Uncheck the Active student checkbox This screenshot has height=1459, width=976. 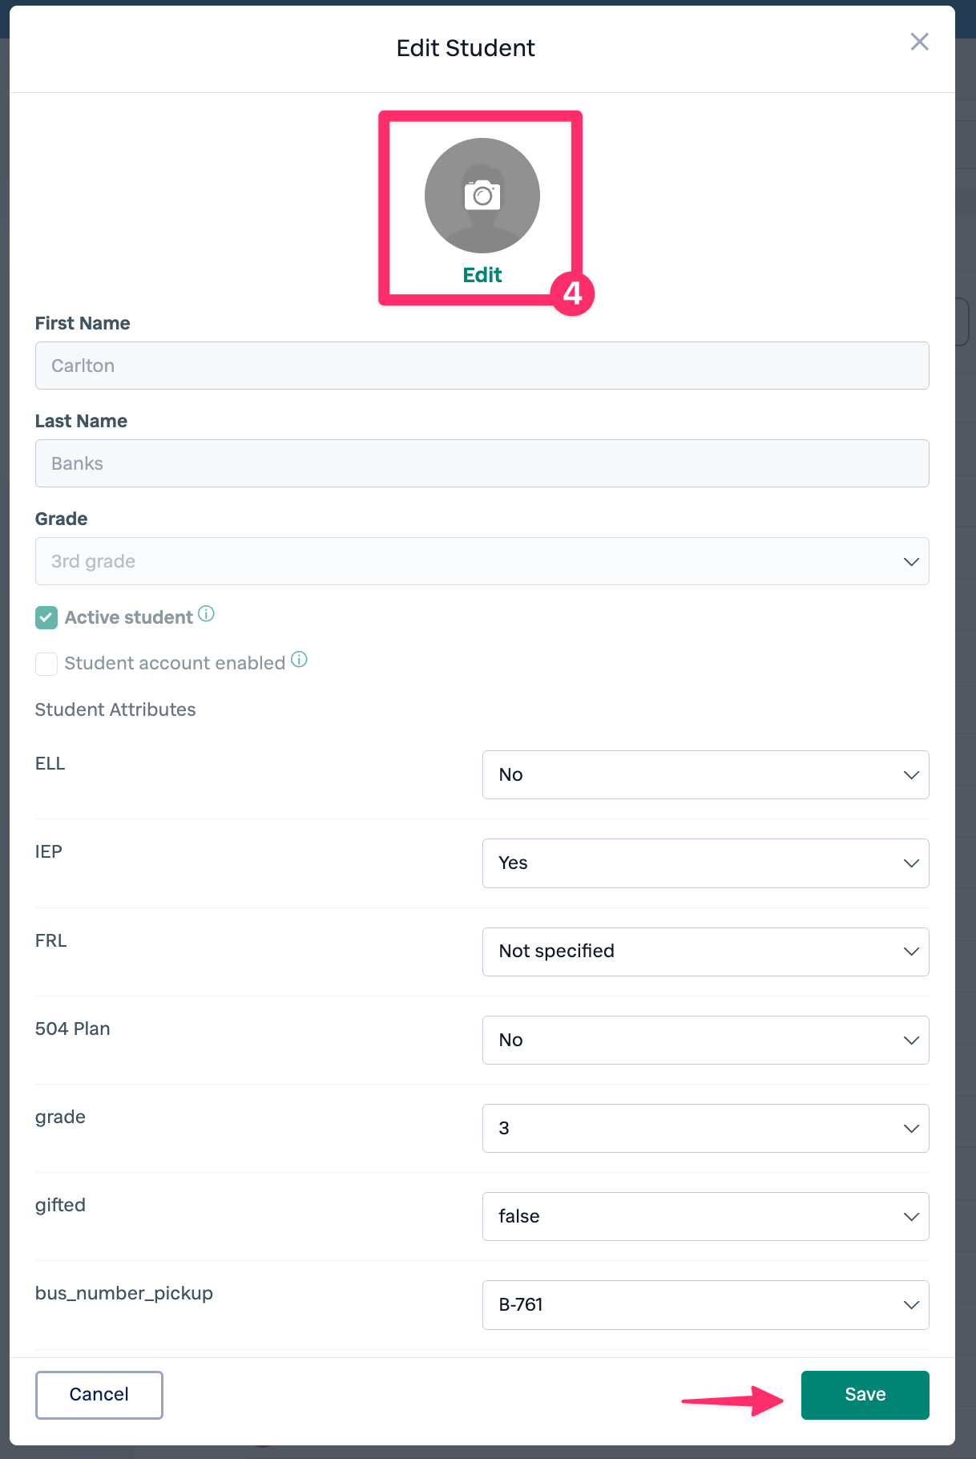[x=46, y=617]
